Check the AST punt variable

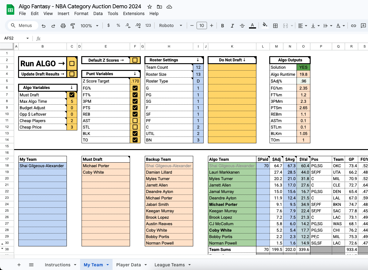pyautogui.click(x=135, y=121)
